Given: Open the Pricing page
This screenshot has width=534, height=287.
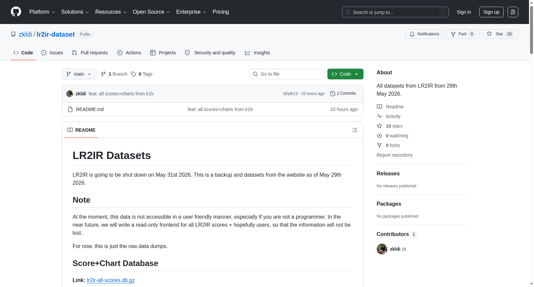Looking at the screenshot, I should point(221,12).
